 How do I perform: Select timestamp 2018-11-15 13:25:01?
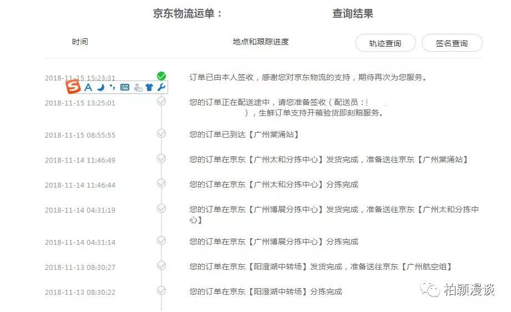tap(80, 103)
